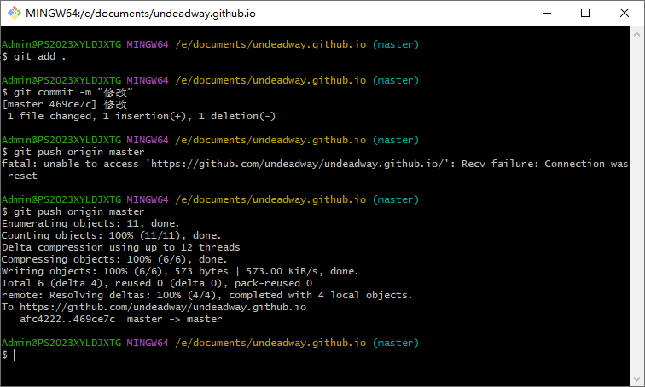Image resolution: width=645 pixels, height=387 pixels.
Task: Click the GitHub URL inside the fatal error message
Action: tap(299, 164)
